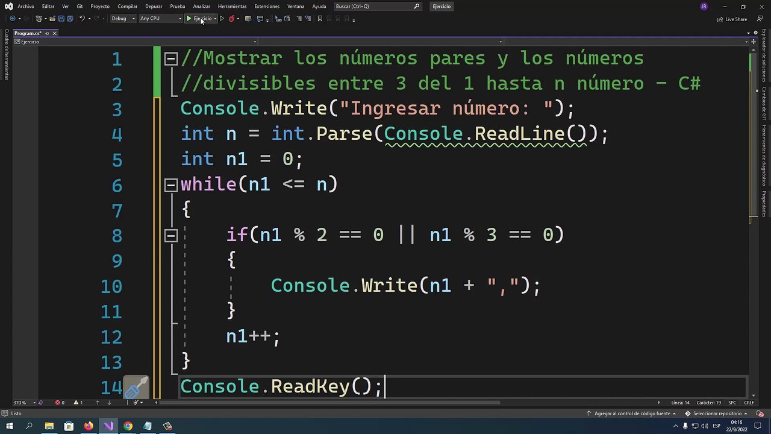771x434 pixels.
Task: Click the Live Share button
Action: [732, 19]
